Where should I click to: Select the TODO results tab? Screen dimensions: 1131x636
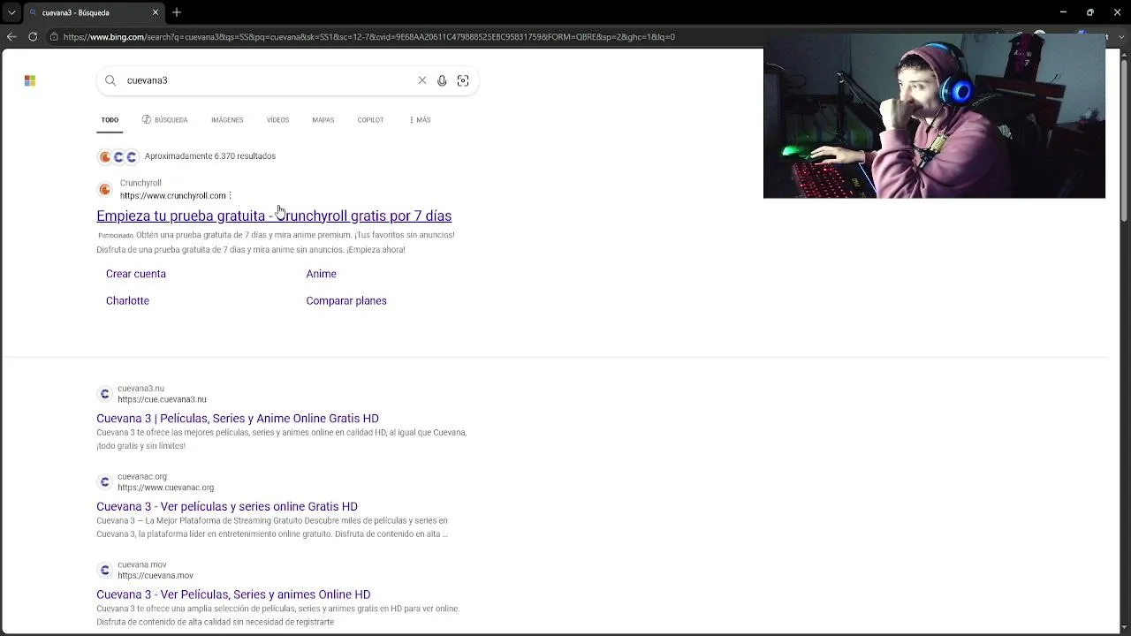point(110,120)
